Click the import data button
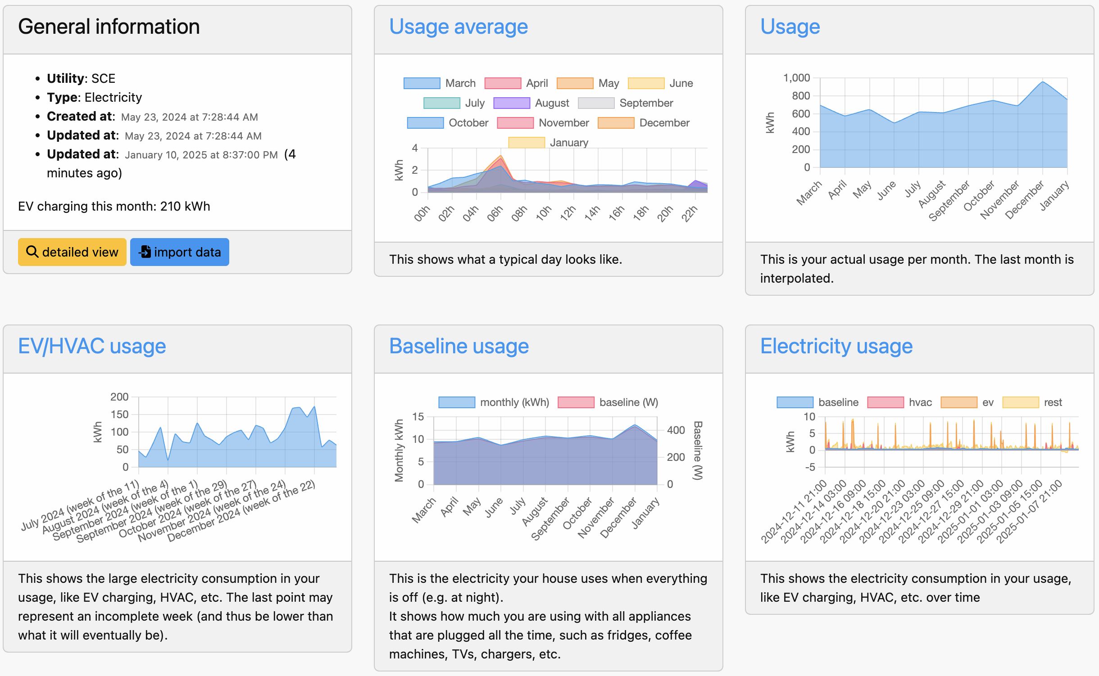1099x676 pixels. (x=179, y=252)
